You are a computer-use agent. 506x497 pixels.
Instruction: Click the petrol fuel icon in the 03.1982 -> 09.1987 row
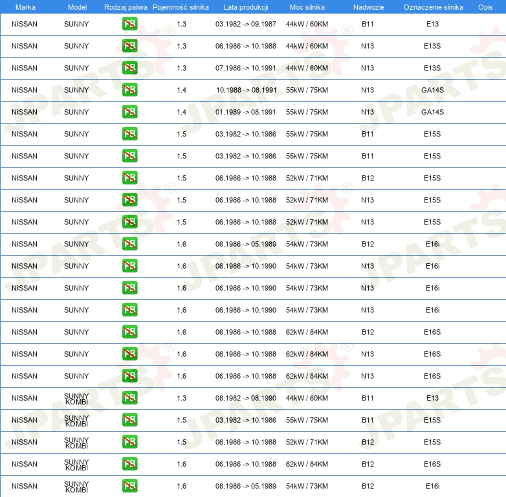pos(129,24)
